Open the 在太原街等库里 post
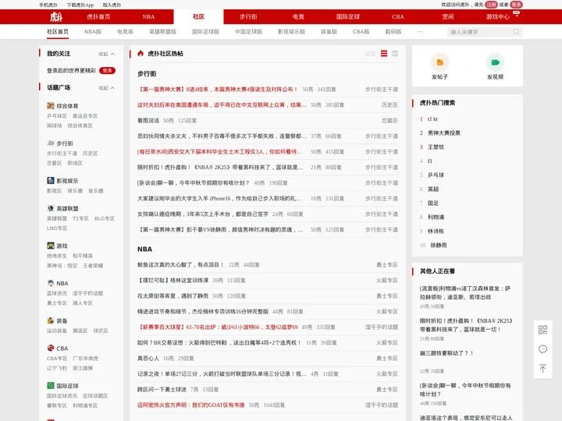 point(173,296)
